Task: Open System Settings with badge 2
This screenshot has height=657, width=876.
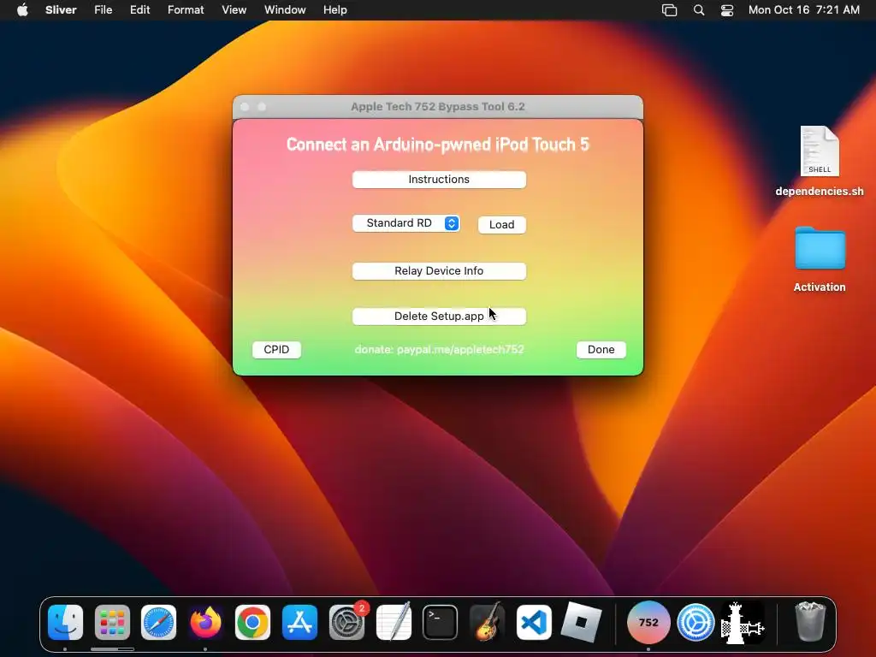Action: tap(346, 622)
